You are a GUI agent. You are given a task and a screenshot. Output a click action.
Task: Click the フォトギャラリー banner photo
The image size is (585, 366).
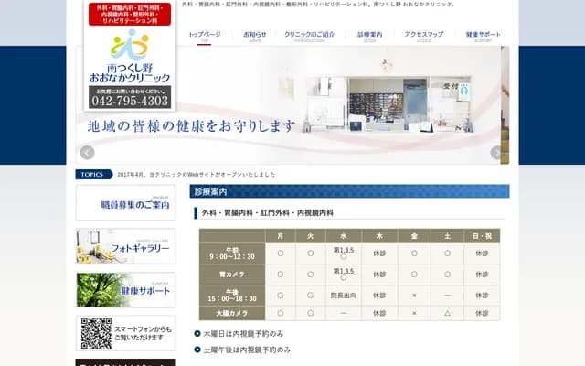tap(94, 246)
